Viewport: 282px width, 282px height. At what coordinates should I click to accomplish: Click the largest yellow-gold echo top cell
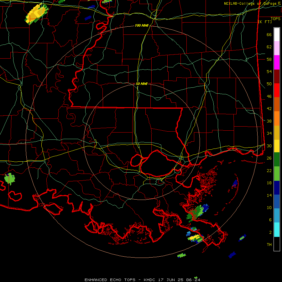[36, 14]
